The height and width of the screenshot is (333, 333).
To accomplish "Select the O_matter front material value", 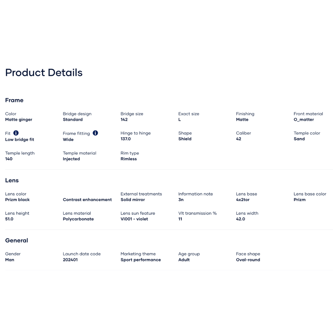I will click(304, 120).
